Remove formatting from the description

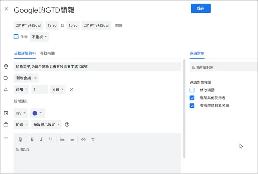point(93,139)
